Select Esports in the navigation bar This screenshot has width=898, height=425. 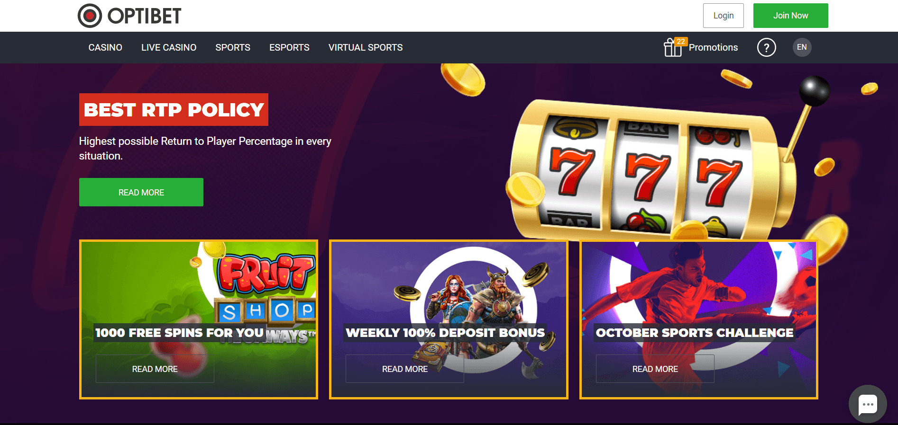pos(289,47)
